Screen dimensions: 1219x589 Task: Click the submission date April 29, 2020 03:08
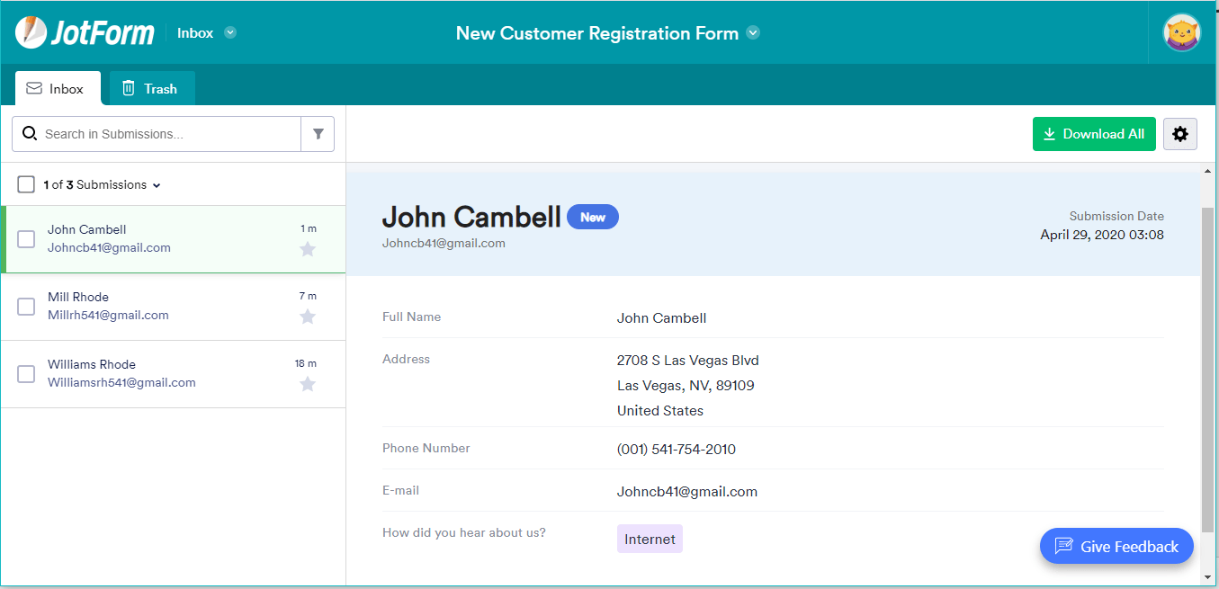click(x=1102, y=235)
